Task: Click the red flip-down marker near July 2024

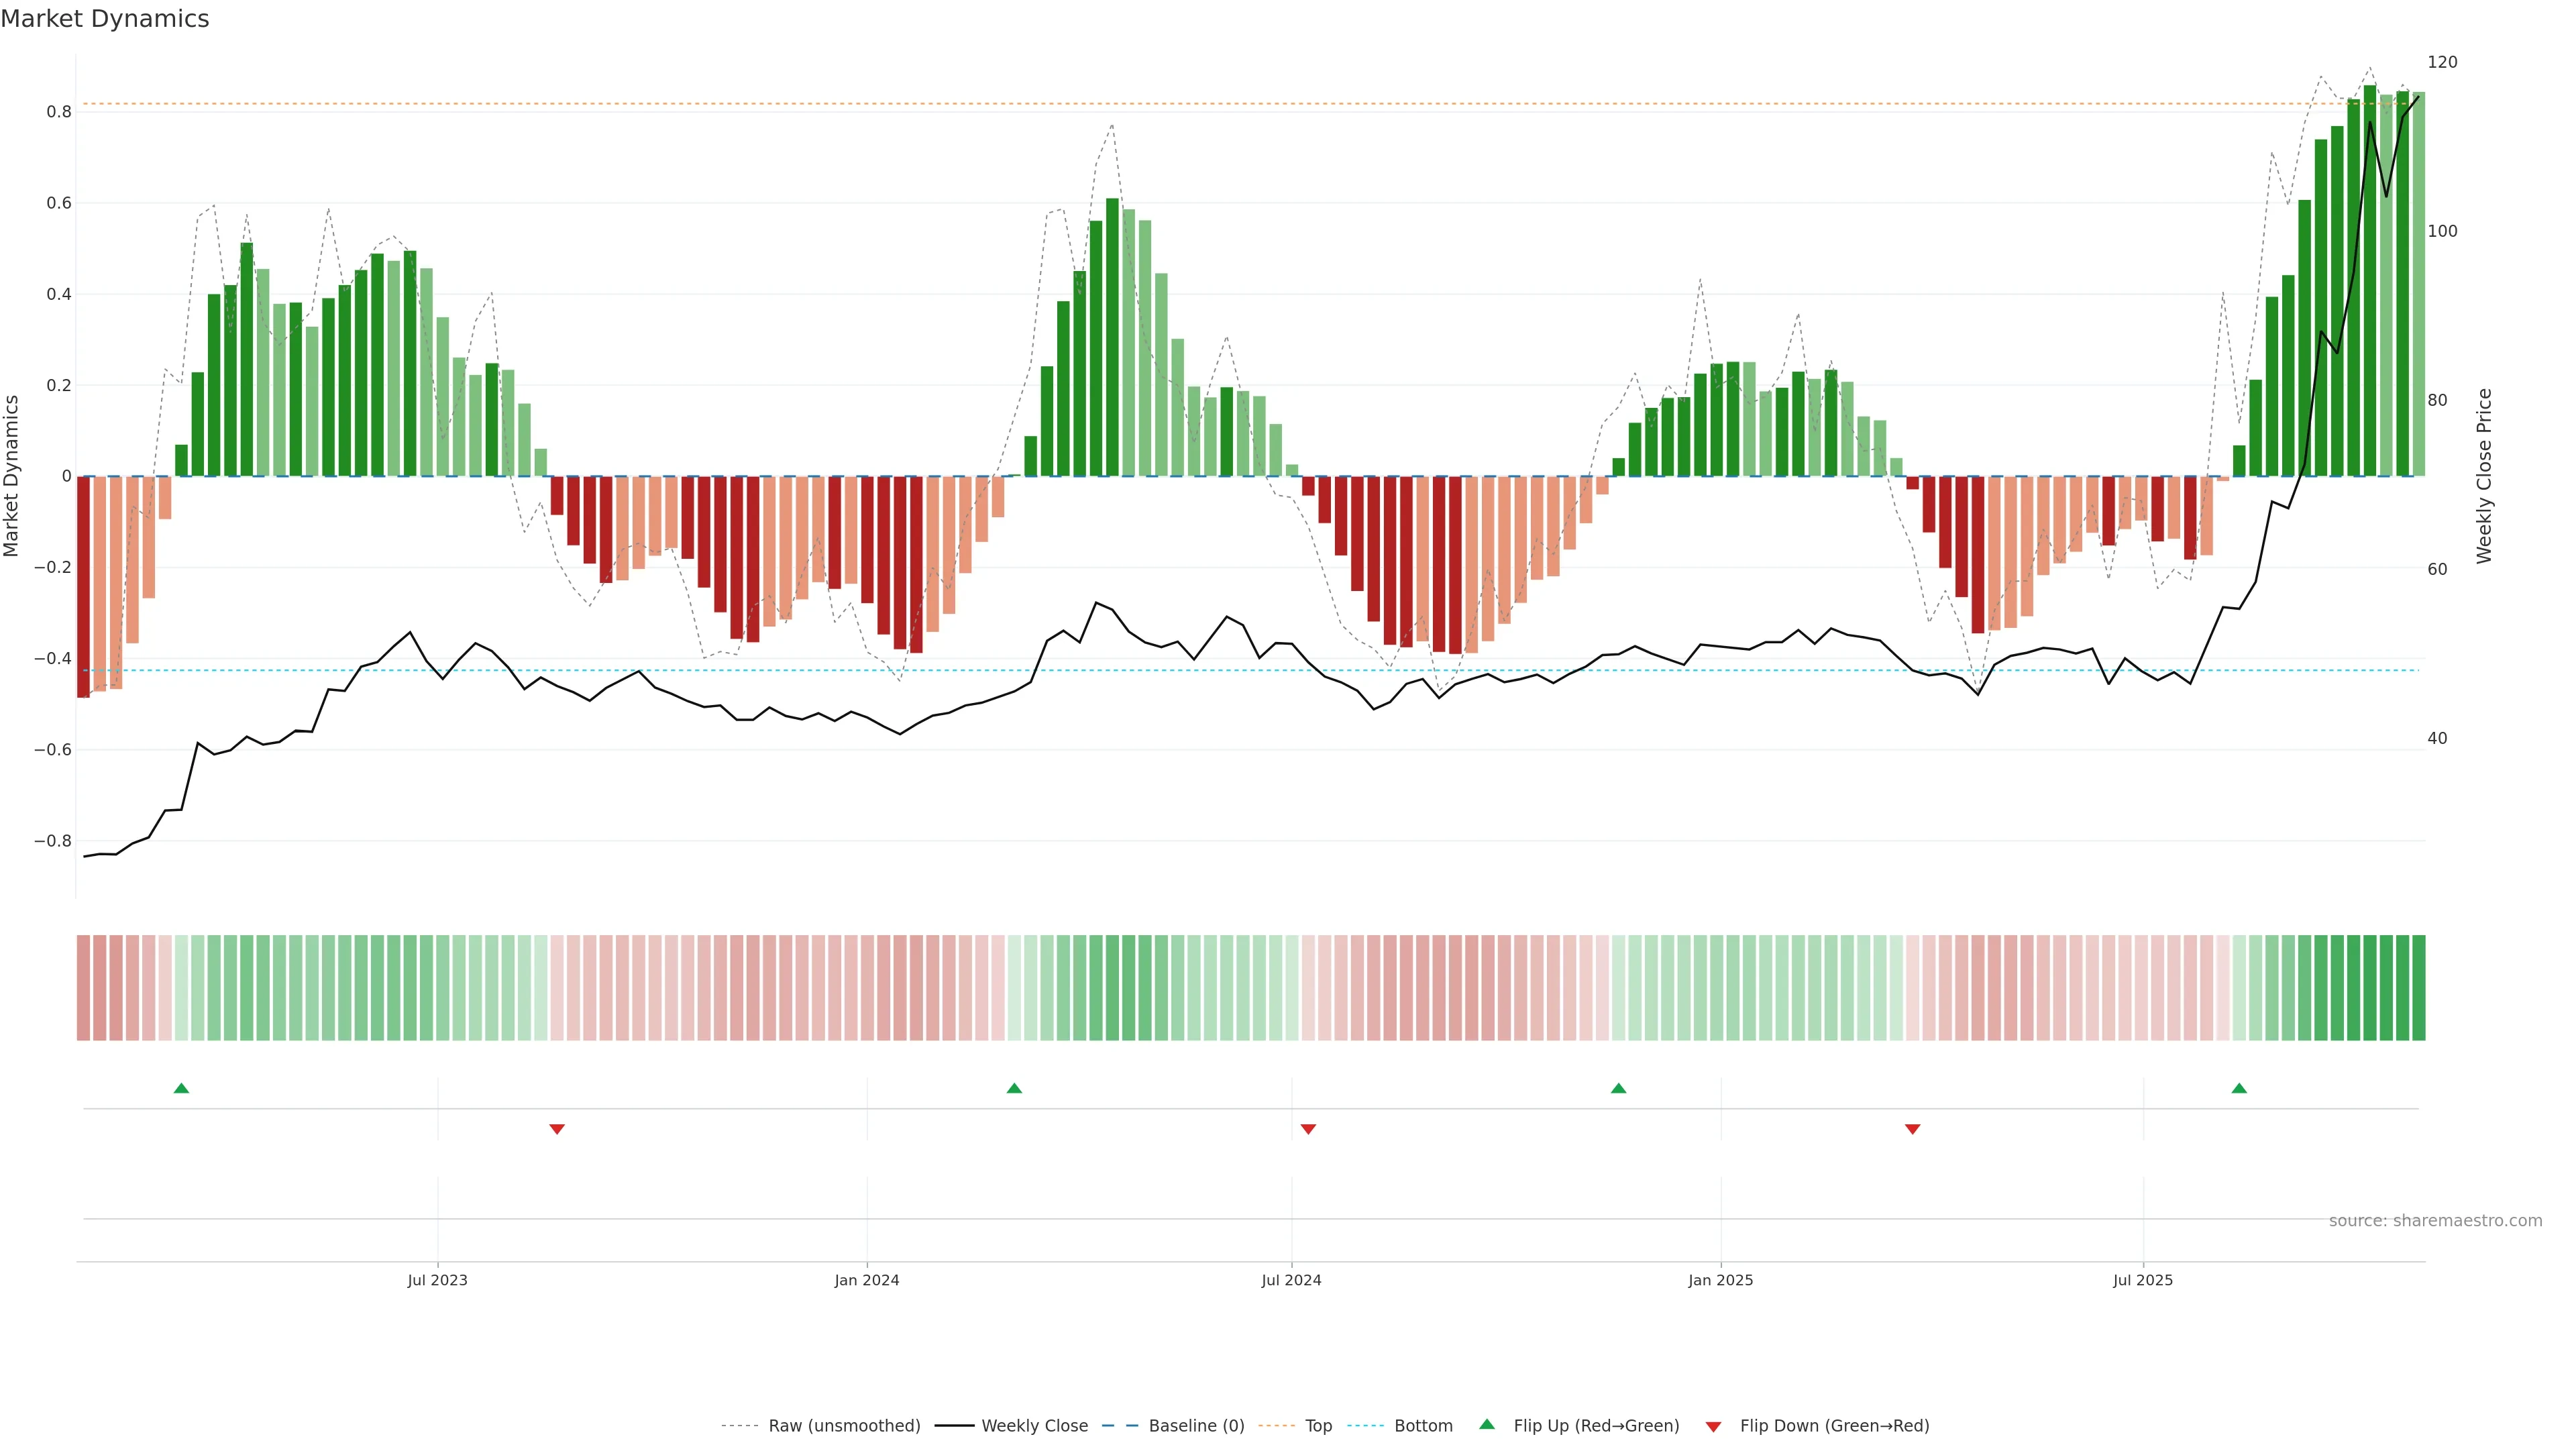Action: [x=1308, y=1129]
